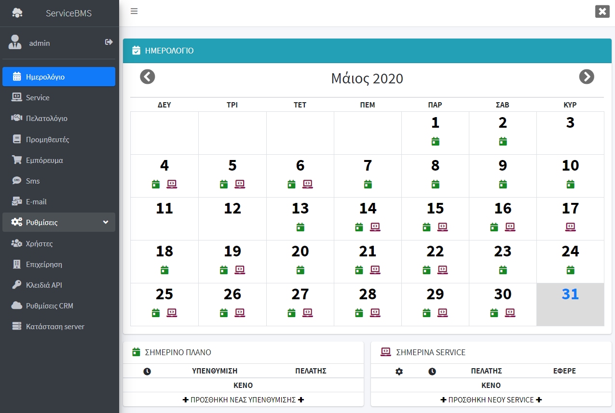
Task: Click the close X button at top right
Action: 602,12
